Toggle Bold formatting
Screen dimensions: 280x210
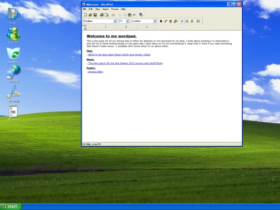161,21
